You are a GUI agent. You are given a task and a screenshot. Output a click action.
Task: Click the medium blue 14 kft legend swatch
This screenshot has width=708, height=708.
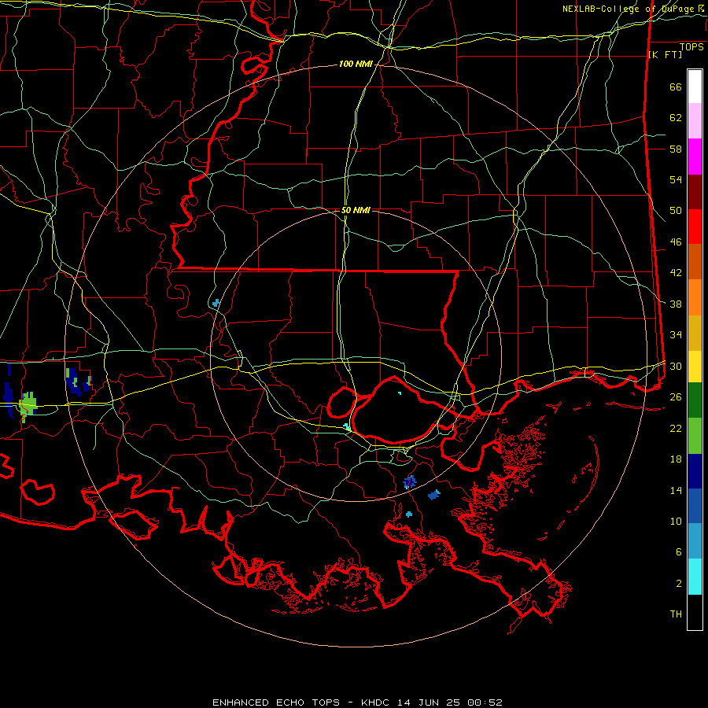tap(695, 506)
